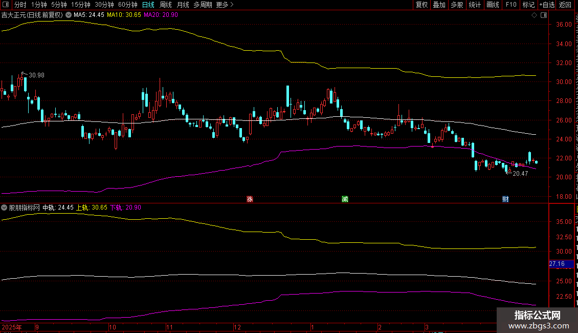
Task: Toggle 叠加 overlay comparison
Action: 439,5
